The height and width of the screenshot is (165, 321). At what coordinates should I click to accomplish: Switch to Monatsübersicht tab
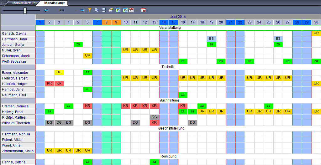24,3
